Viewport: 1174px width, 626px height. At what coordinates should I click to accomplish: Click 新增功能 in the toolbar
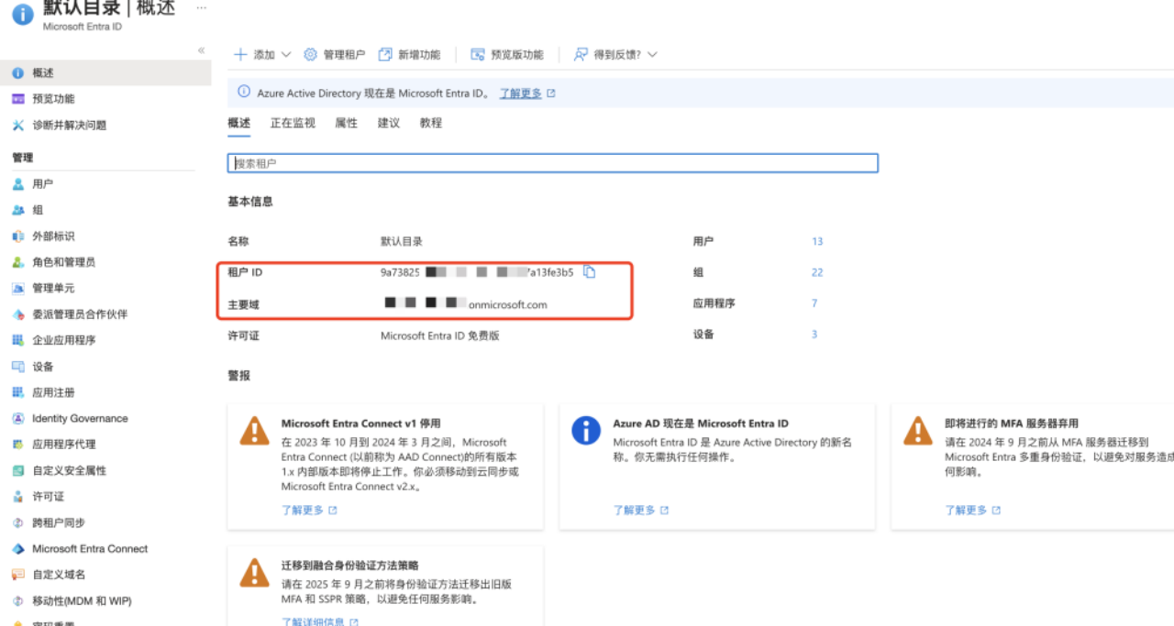coord(409,55)
